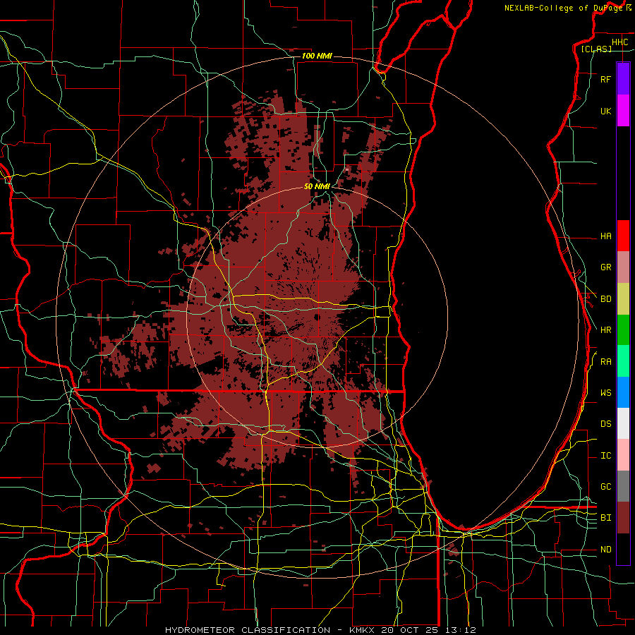Image resolution: width=635 pixels, height=635 pixels.
Task: Click the WS blue legend color swatch
Action: pos(623,392)
